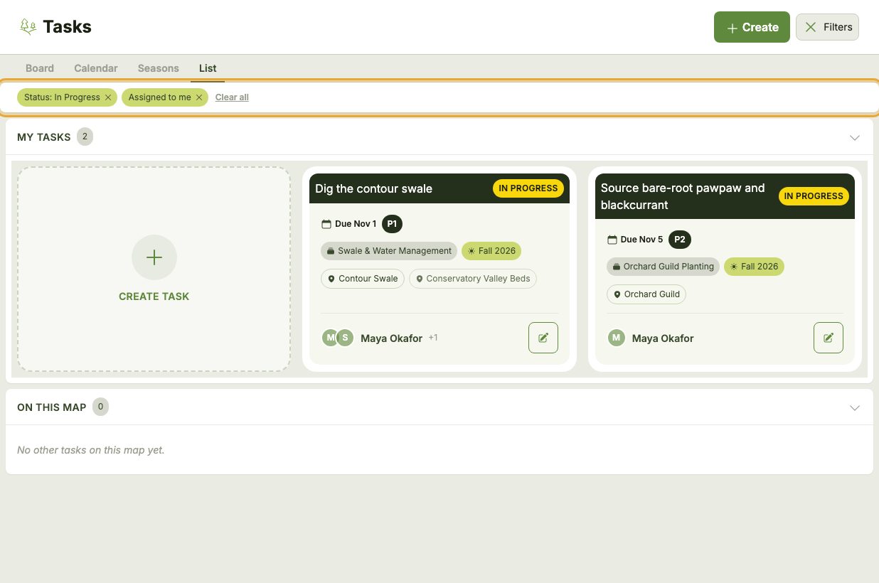The width and height of the screenshot is (879, 583).
Task: Click Maya Okafor on the contour swale task
Action: [392, 338]
